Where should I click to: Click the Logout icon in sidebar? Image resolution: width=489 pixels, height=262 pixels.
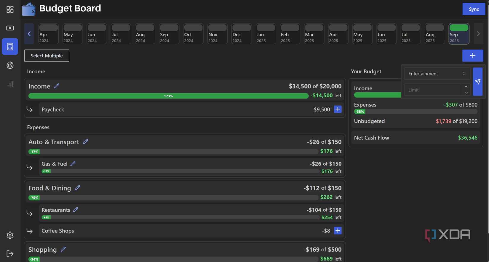pos(10,254)
